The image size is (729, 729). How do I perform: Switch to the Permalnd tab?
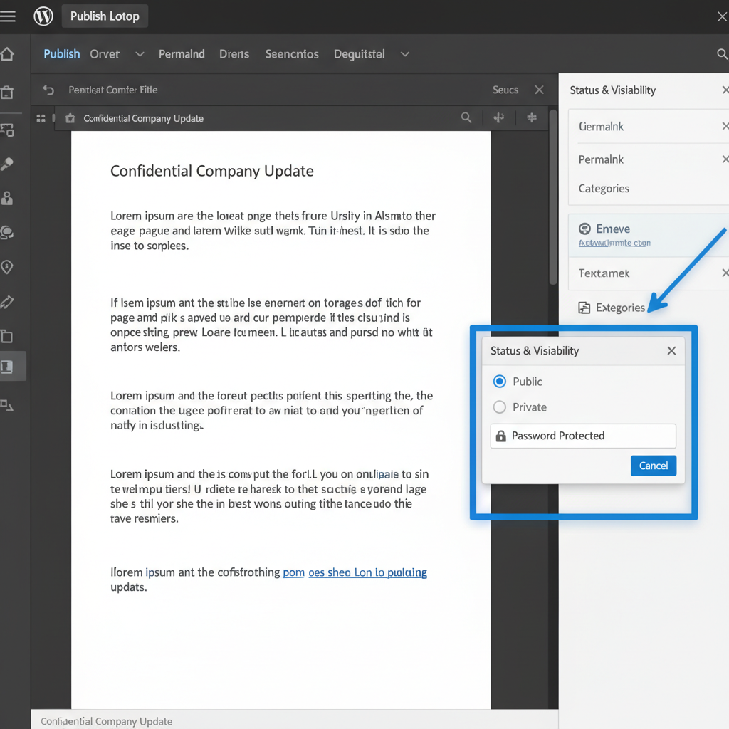pyautogui.click(x=182, y=54)
